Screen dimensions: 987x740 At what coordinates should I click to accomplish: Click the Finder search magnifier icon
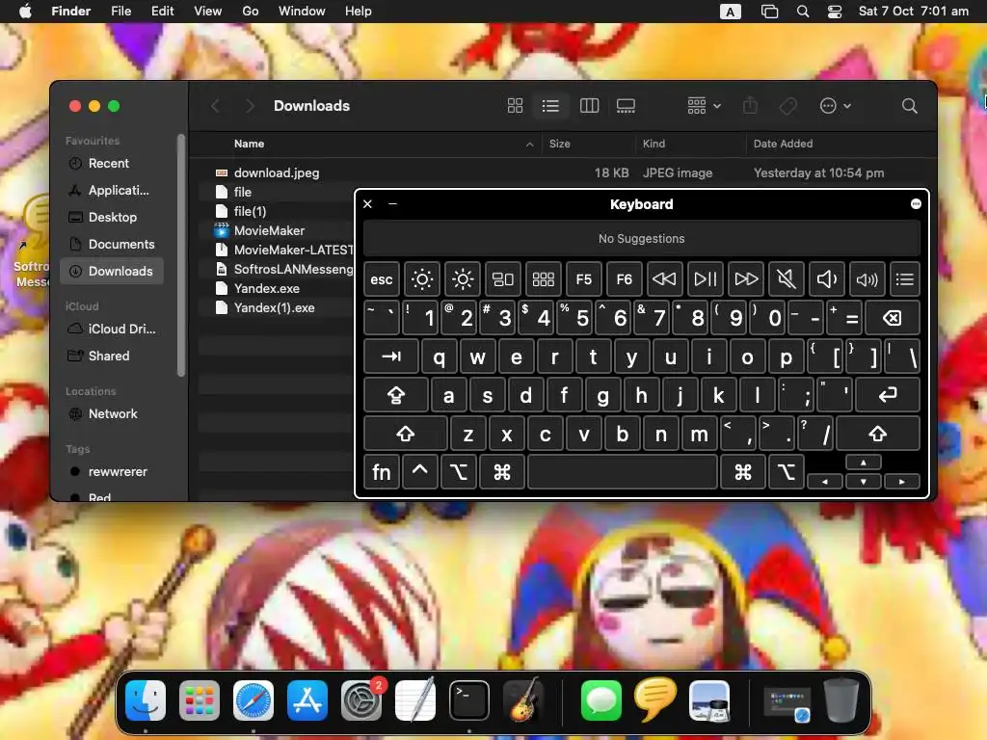pos(909,106)
